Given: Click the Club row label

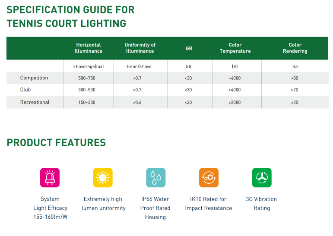Looking at the screenshot, I should tap(25, 90).
